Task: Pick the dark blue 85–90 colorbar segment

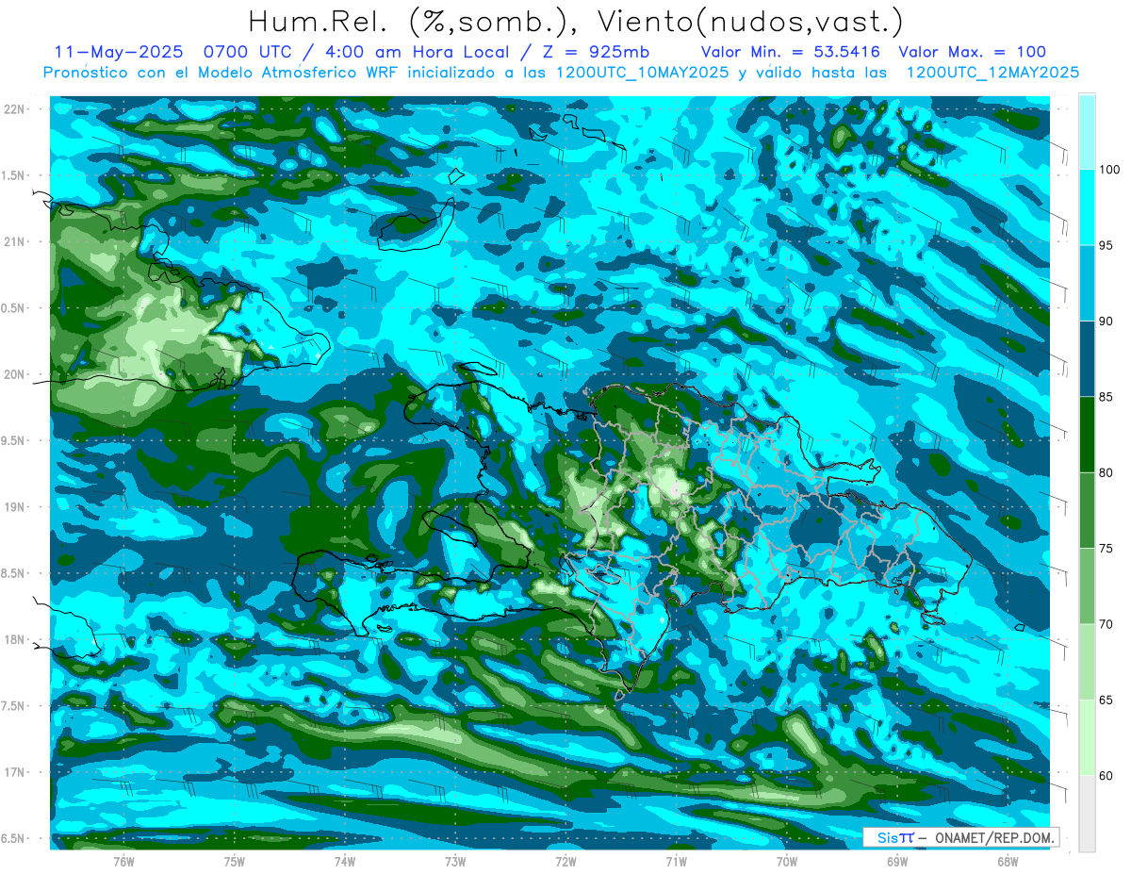Action: [1087, 359]
